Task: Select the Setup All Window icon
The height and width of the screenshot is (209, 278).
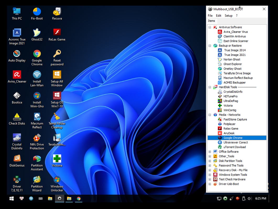Action: click(x=57, y=79)
